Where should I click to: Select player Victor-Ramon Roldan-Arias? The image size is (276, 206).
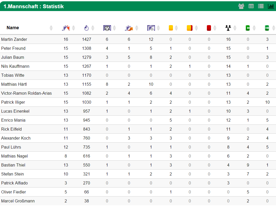tap(26, 93)
